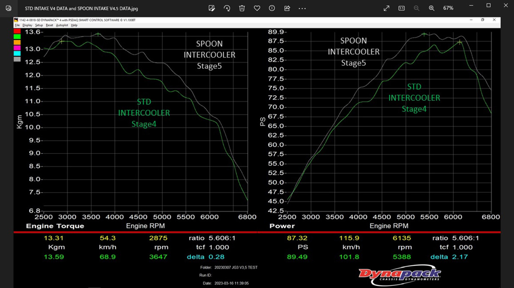Image resolution: width=514 pixels, height=288 pixels.
Task: Open the Display menu in Dynapack
Action: pyautogui.click(x=27, y=25)
